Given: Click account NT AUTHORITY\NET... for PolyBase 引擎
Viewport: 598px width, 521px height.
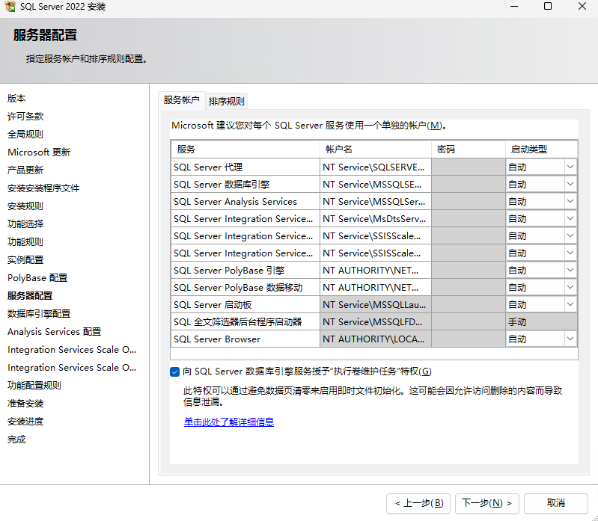Looking at the screenshot, I should (x=376, y=271).
